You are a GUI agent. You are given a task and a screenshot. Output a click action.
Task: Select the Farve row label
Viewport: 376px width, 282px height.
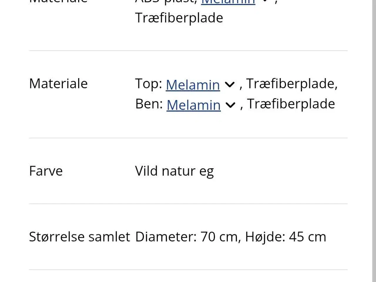click(46, 171)
